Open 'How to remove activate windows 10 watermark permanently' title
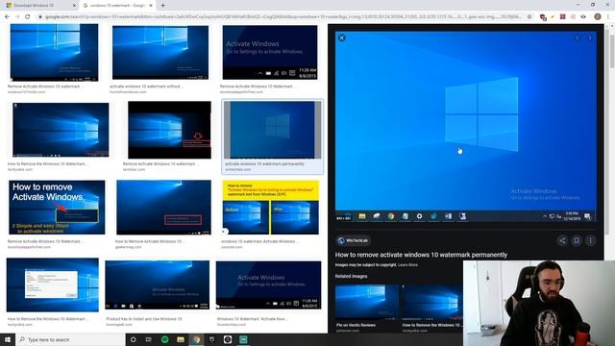This screenshot has height=346, width=615. point(421,255)
